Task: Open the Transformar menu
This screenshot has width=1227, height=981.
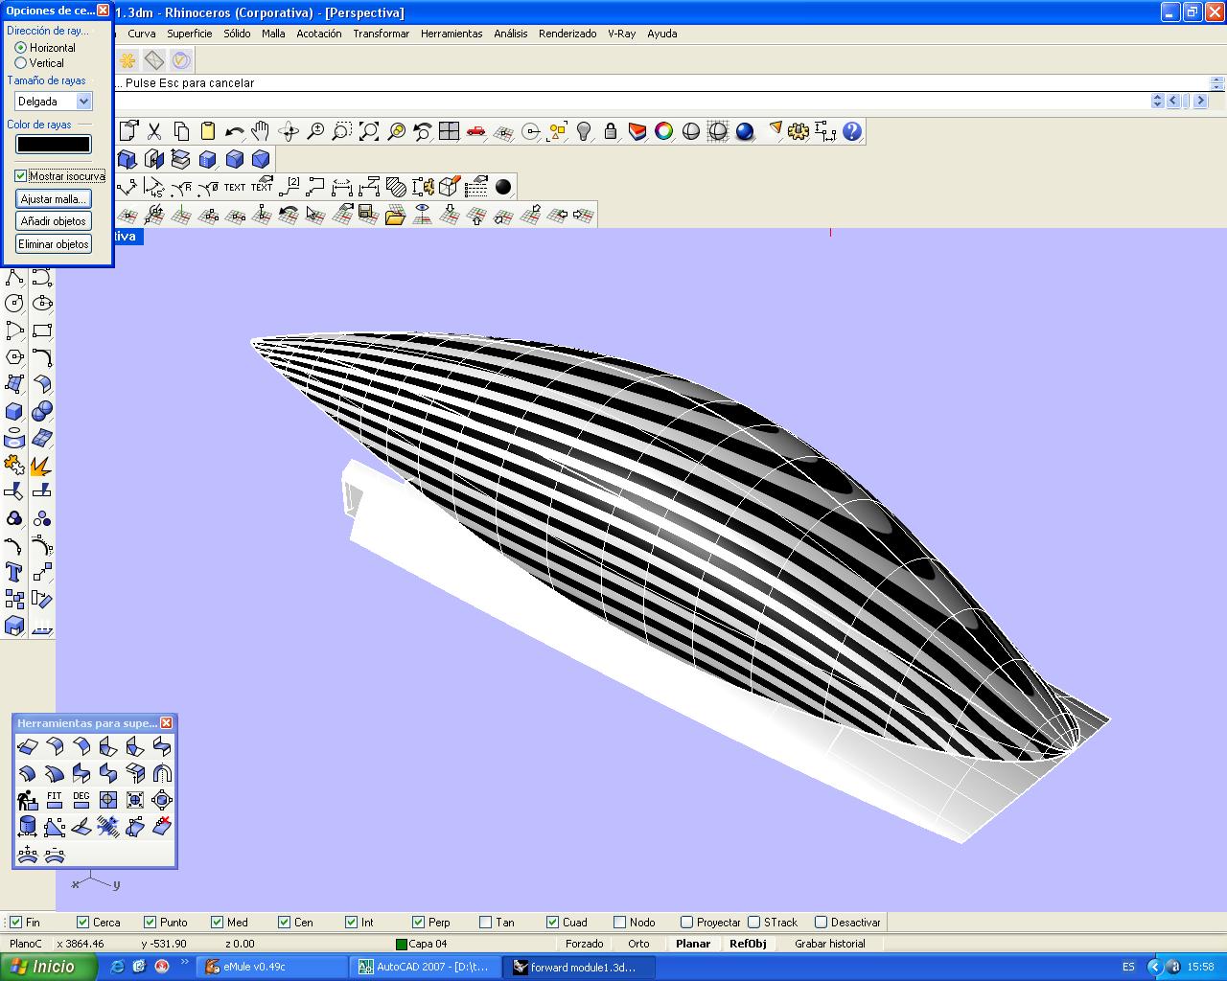Action: (381, 34)
